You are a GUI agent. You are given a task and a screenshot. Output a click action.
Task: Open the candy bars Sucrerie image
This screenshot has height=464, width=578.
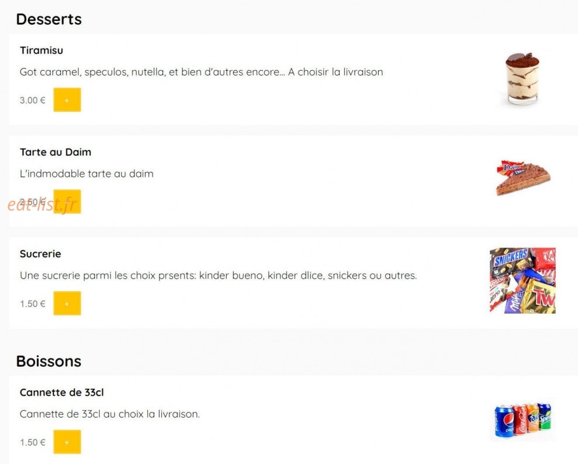522,280
